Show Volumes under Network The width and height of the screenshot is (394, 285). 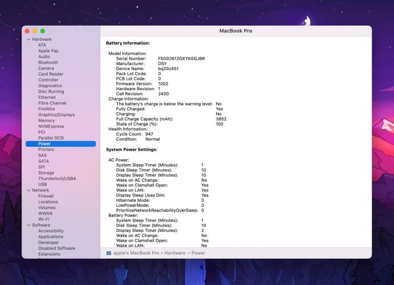click(x=47, y=208)
